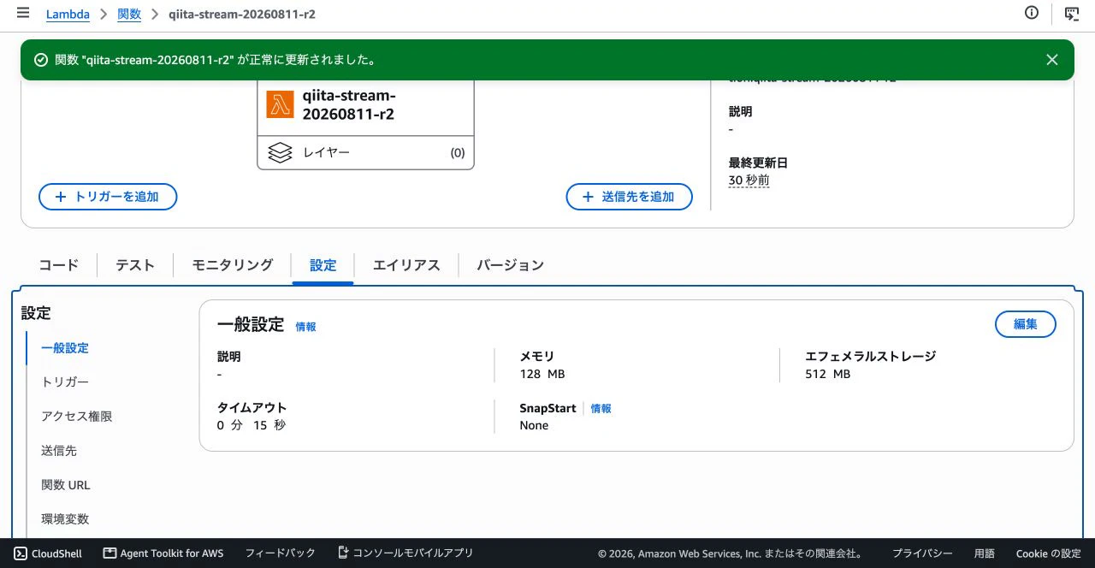Open CloudShell in the footer bar
The width and height of the screenshot is (1095, 568).
tap(48, 553)
